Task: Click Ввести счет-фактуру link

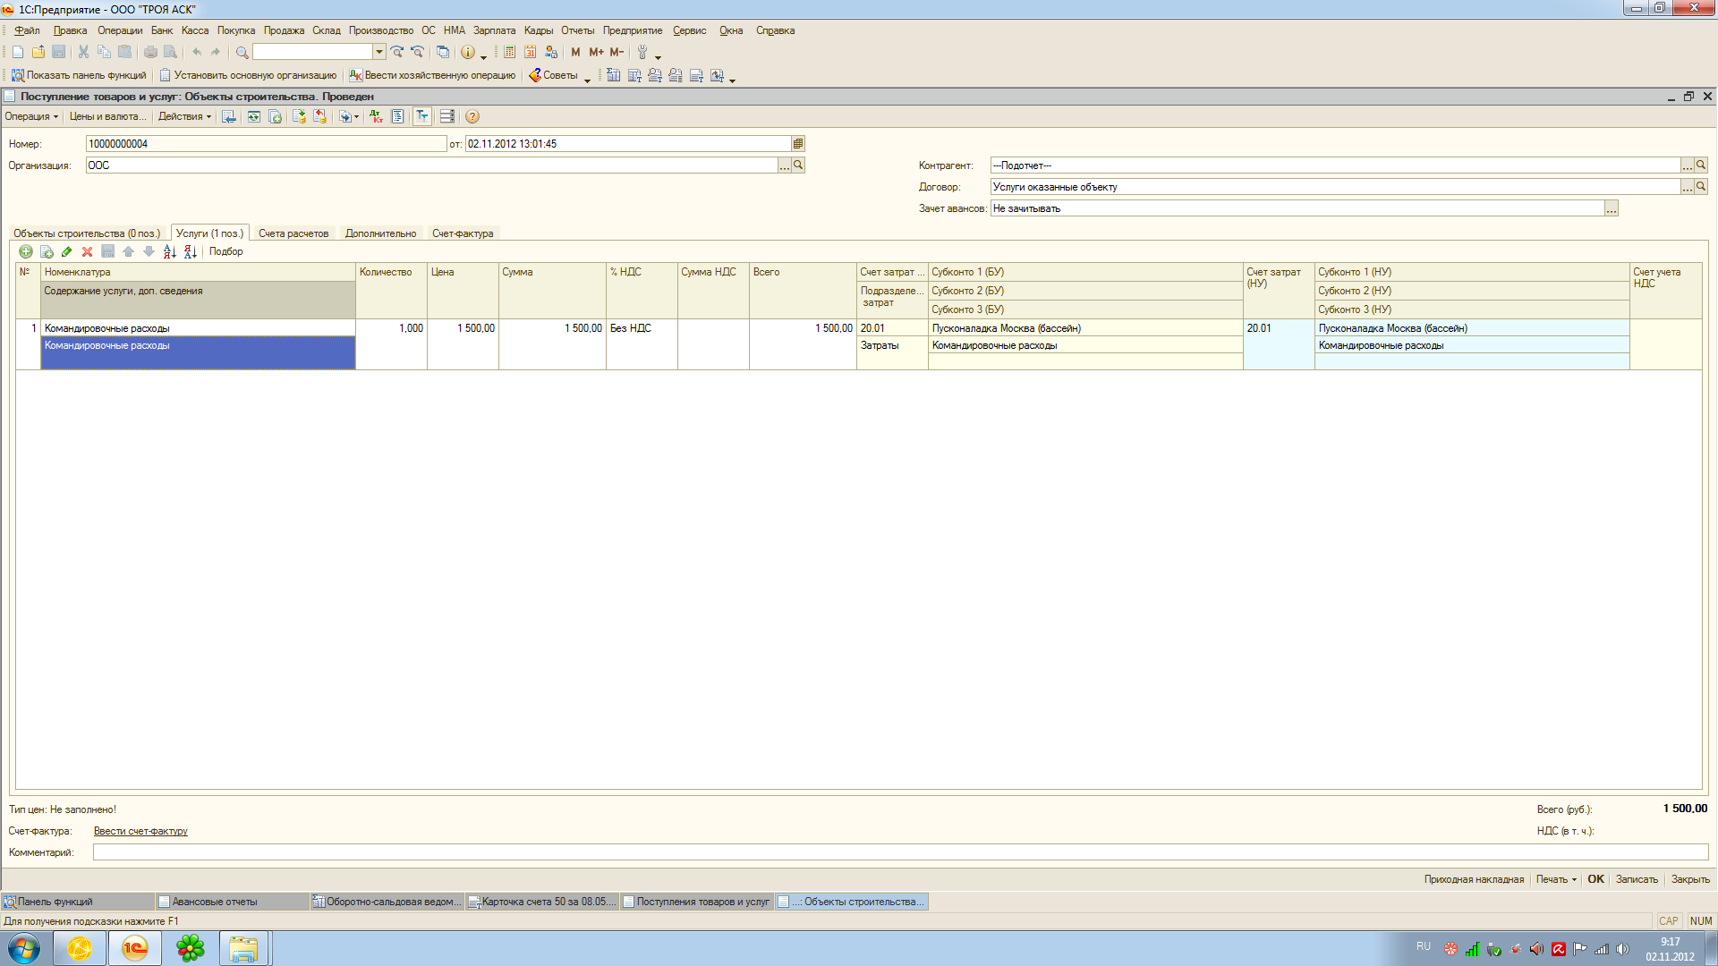Action: [140, 832]
